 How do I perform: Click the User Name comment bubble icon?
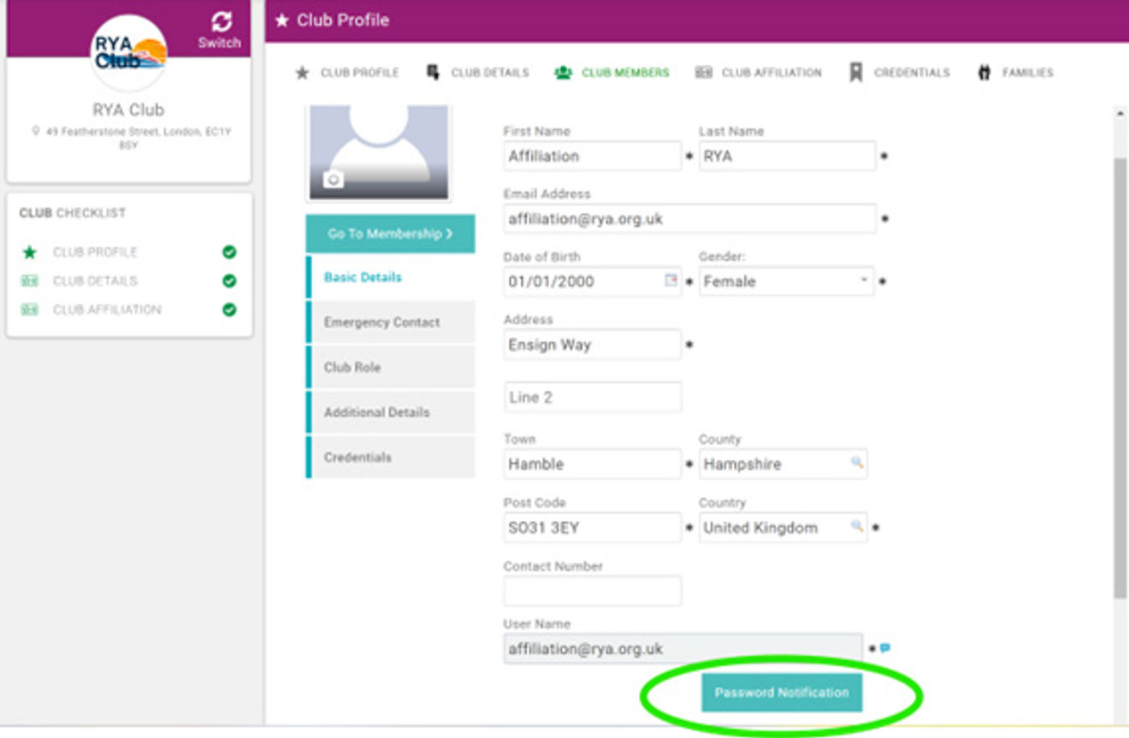(x=885, y=648)
